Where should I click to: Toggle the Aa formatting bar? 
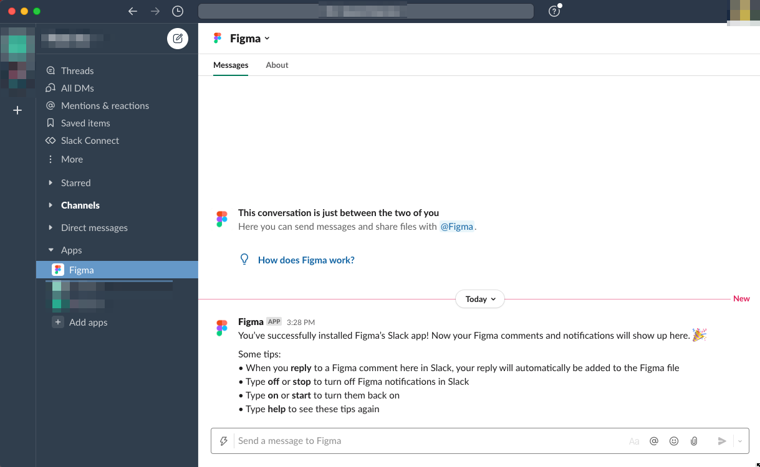tap(634, 441)
